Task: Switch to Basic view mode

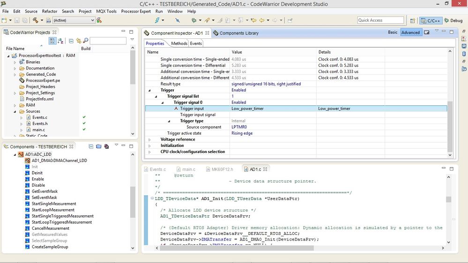Action: (x=393, y=32)
